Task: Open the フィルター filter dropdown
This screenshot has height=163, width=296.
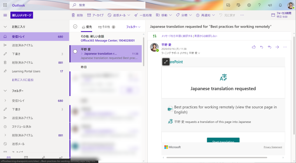Action: [x=133, y=27]
